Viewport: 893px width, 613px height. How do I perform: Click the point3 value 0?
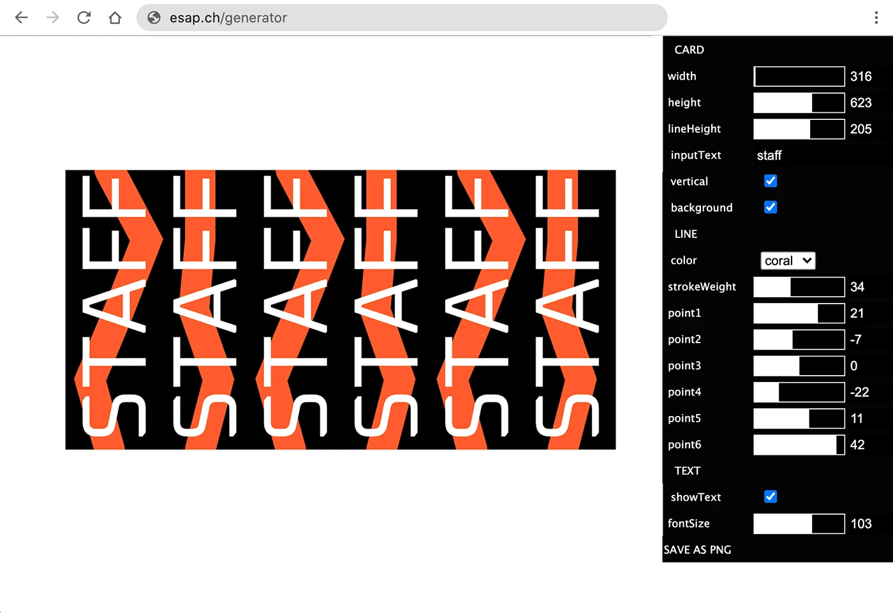click(x=854, y=366)
